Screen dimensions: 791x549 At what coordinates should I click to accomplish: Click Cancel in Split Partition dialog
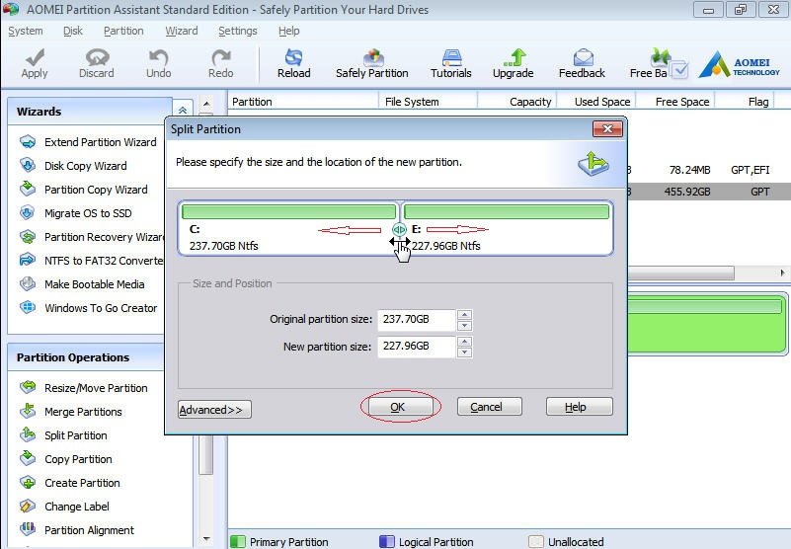click(490, 407)
